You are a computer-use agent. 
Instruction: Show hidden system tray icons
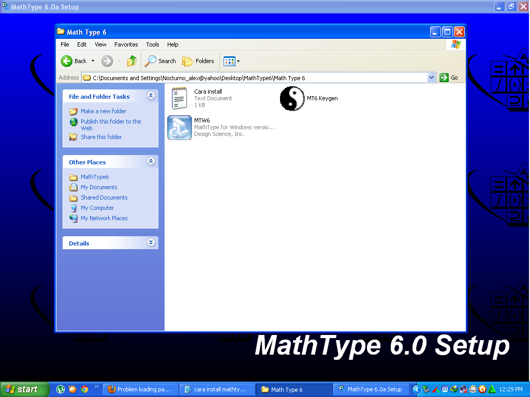point(417,389)
